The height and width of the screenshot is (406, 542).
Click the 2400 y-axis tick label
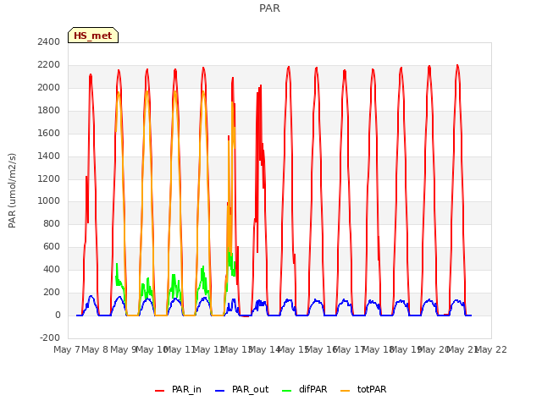49,41
